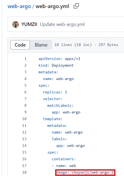Click the 'template:' code line
124x176 pixels.
(x=53, y=119)
